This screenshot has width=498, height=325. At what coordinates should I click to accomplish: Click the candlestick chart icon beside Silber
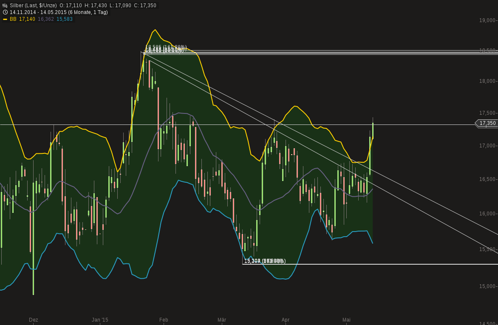(x=5, y=6)
